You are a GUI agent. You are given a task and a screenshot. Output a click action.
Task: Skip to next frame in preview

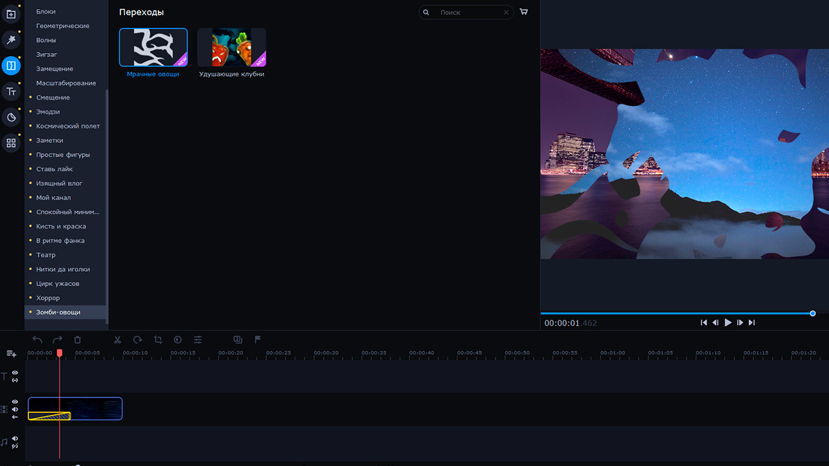(x=740, y=322)
